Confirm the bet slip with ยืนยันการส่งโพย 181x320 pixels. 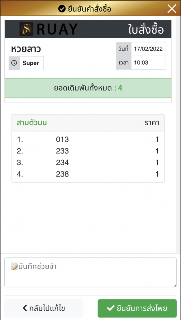point(137,308)
